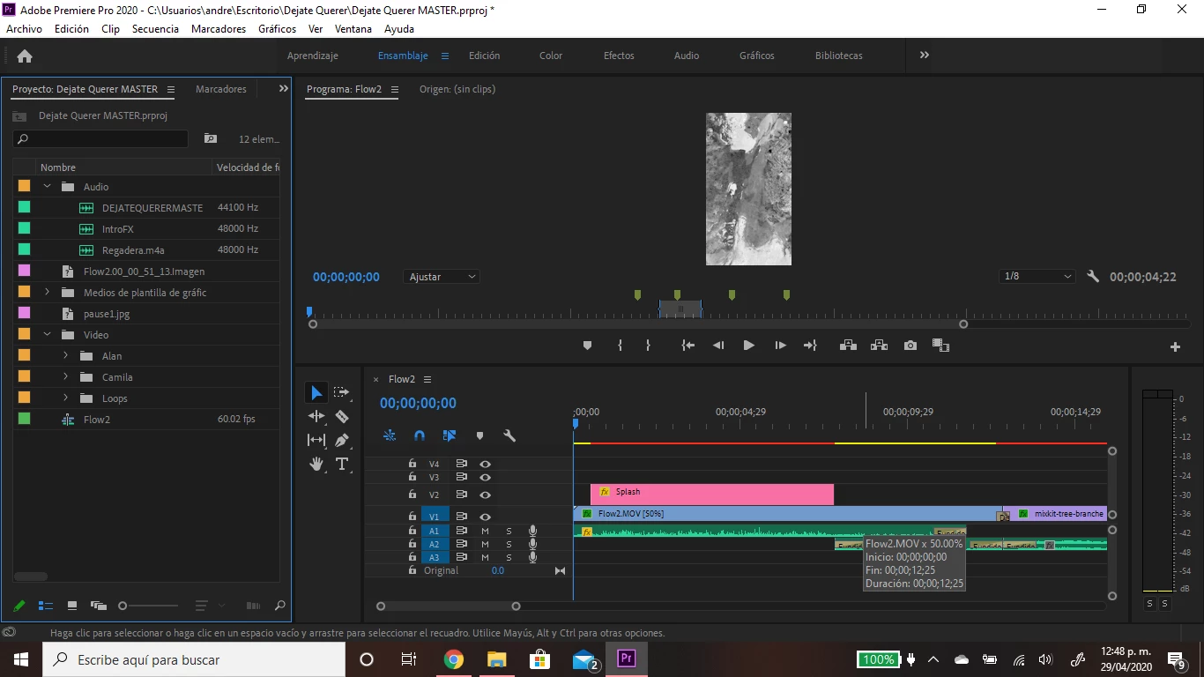Screen dimensions: 1204x677
Task: Toggle lock on track V3
Action: point(412,477)
